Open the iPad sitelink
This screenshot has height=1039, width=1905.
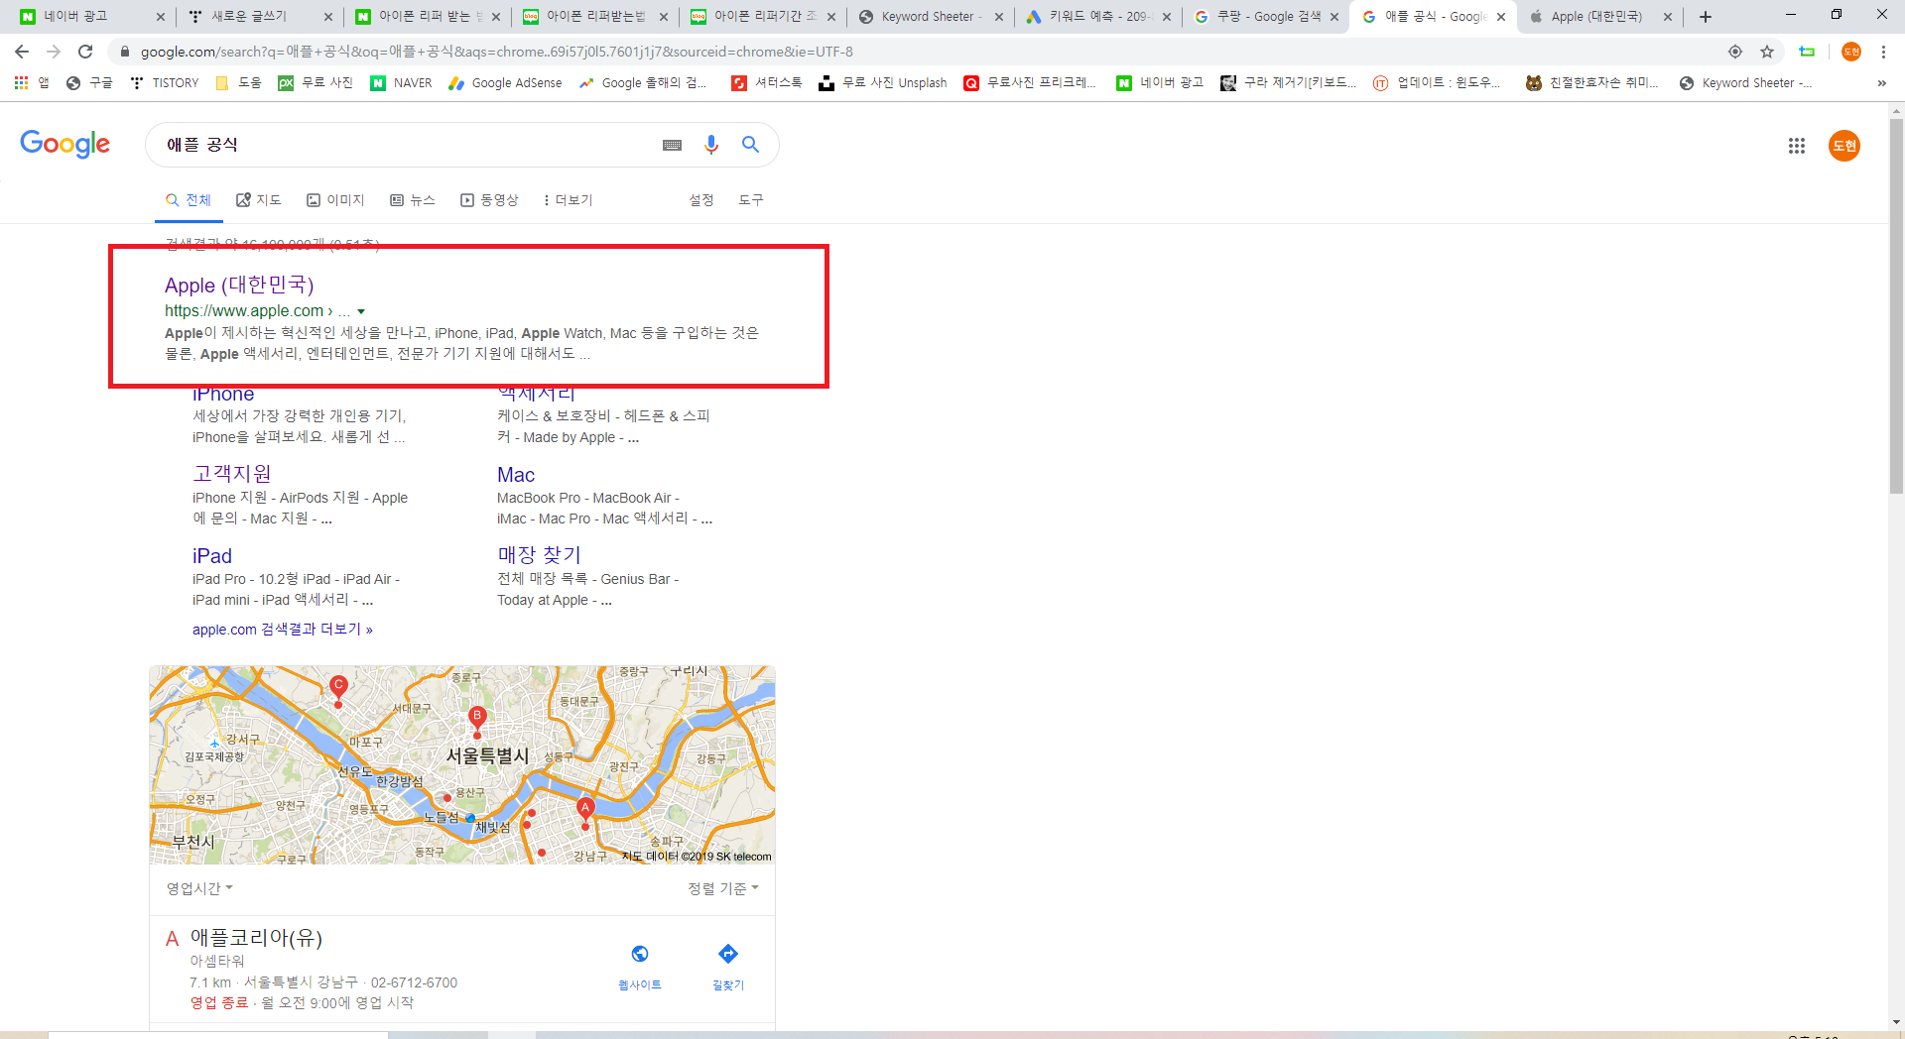pyautogui.click(x=212, y=556)
